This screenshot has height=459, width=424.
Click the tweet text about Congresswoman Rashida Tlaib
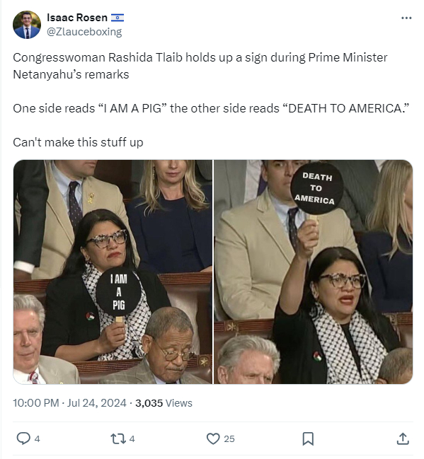pyautogui.click(x=200, y=66)
